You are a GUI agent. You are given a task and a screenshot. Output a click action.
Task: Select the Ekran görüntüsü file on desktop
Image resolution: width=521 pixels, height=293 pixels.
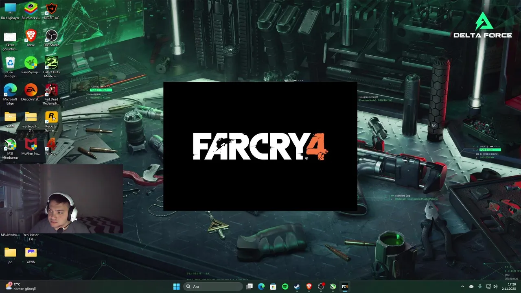(x=10, y=40)
